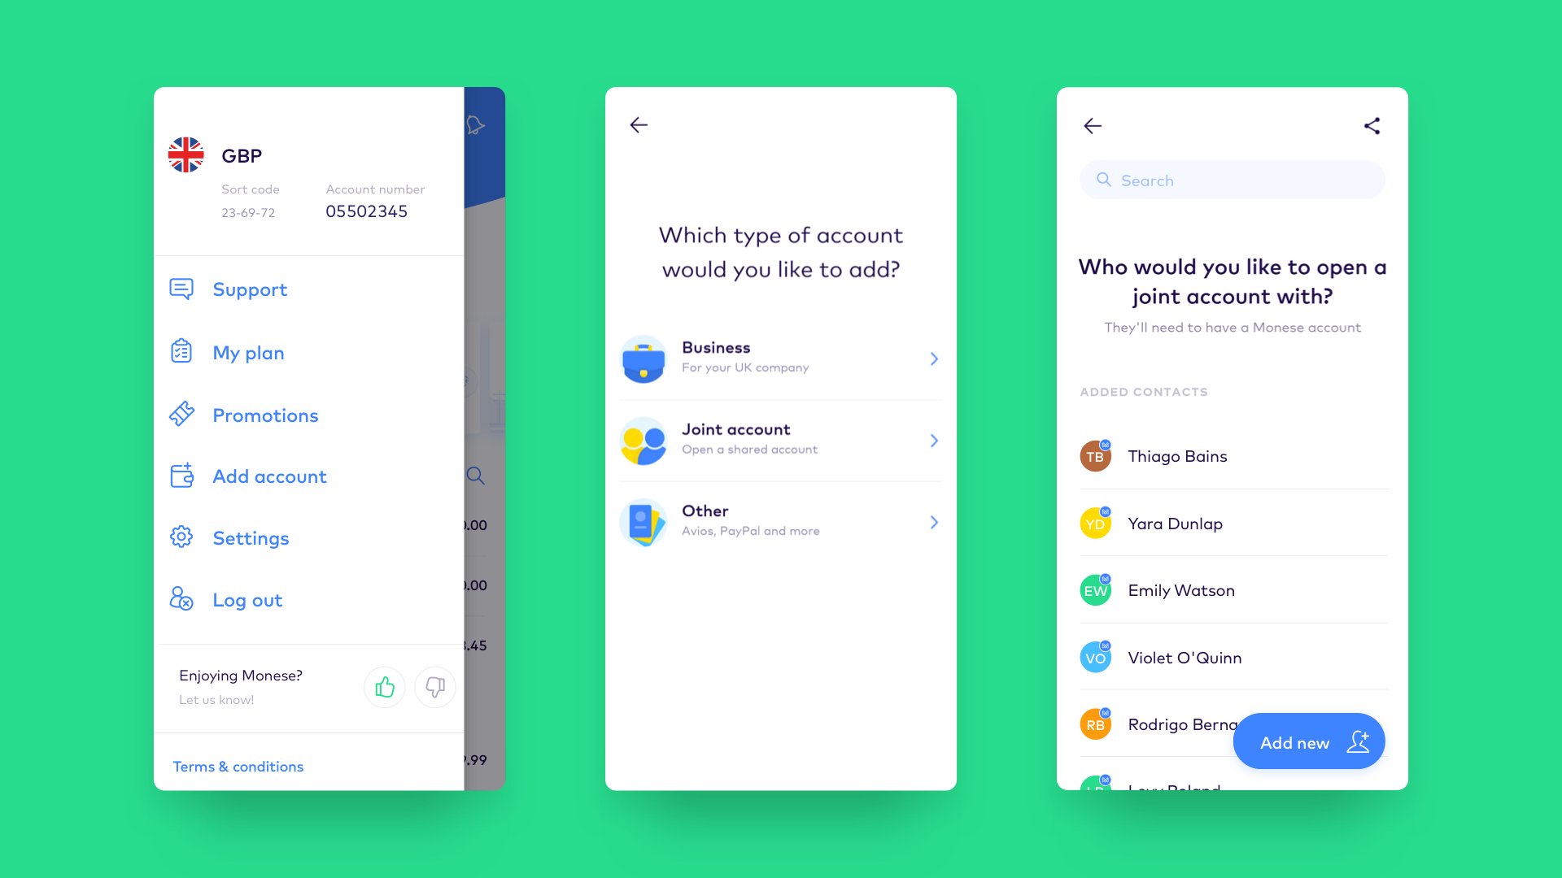The image size is (1562, 878).
Task: Open My Plan section
Action: pos(247,352)
